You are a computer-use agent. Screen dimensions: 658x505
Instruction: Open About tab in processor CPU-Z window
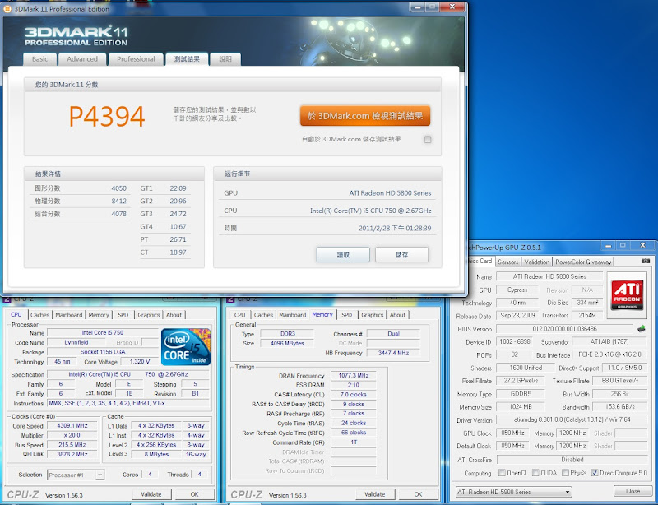click(174, 315)
